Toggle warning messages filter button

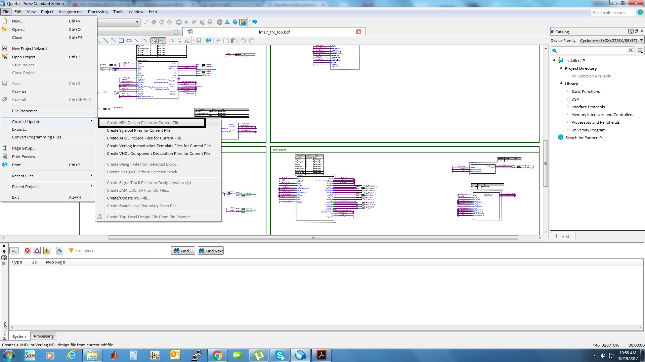[x=47, y=251]
